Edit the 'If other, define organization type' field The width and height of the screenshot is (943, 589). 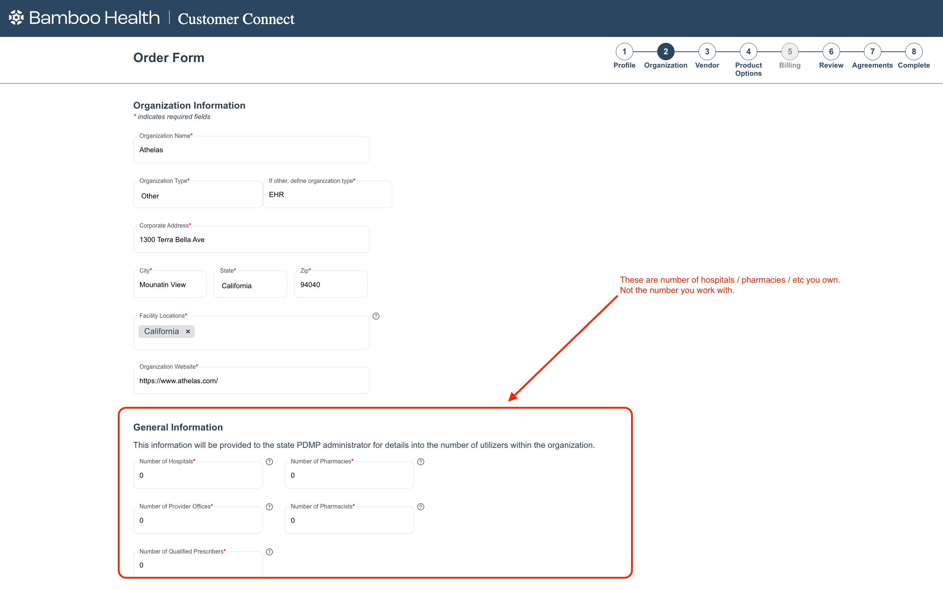(x=327, y=194)
